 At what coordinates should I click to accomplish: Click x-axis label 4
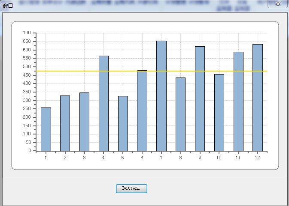coord(103,158)
